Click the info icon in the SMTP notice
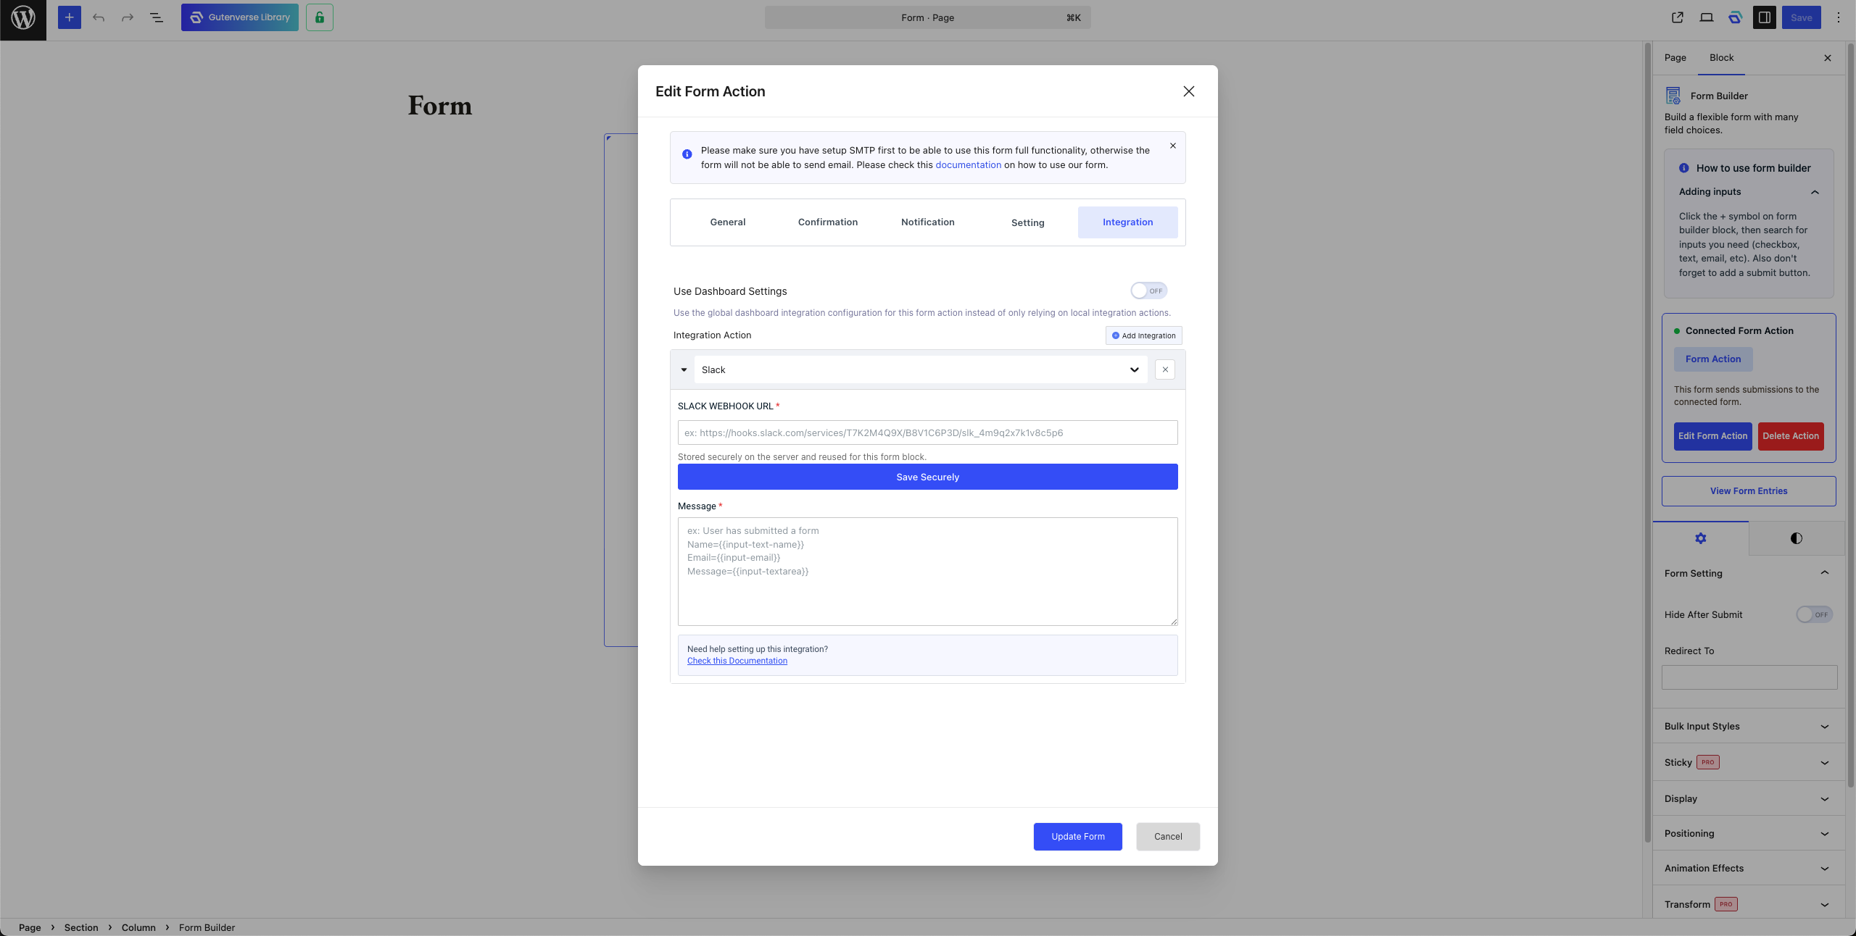Image resolution: width=1856 pixels, height=936 pixels. 687,154
